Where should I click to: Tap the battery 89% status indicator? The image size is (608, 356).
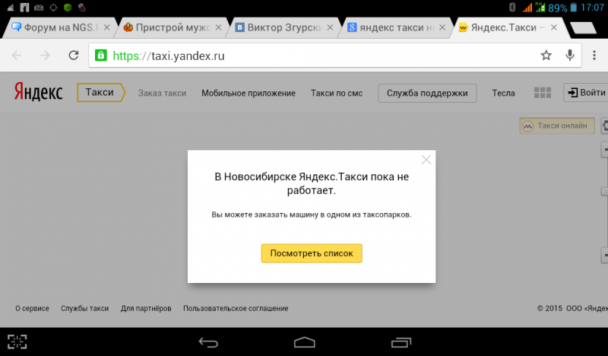(x=563, y=8)
